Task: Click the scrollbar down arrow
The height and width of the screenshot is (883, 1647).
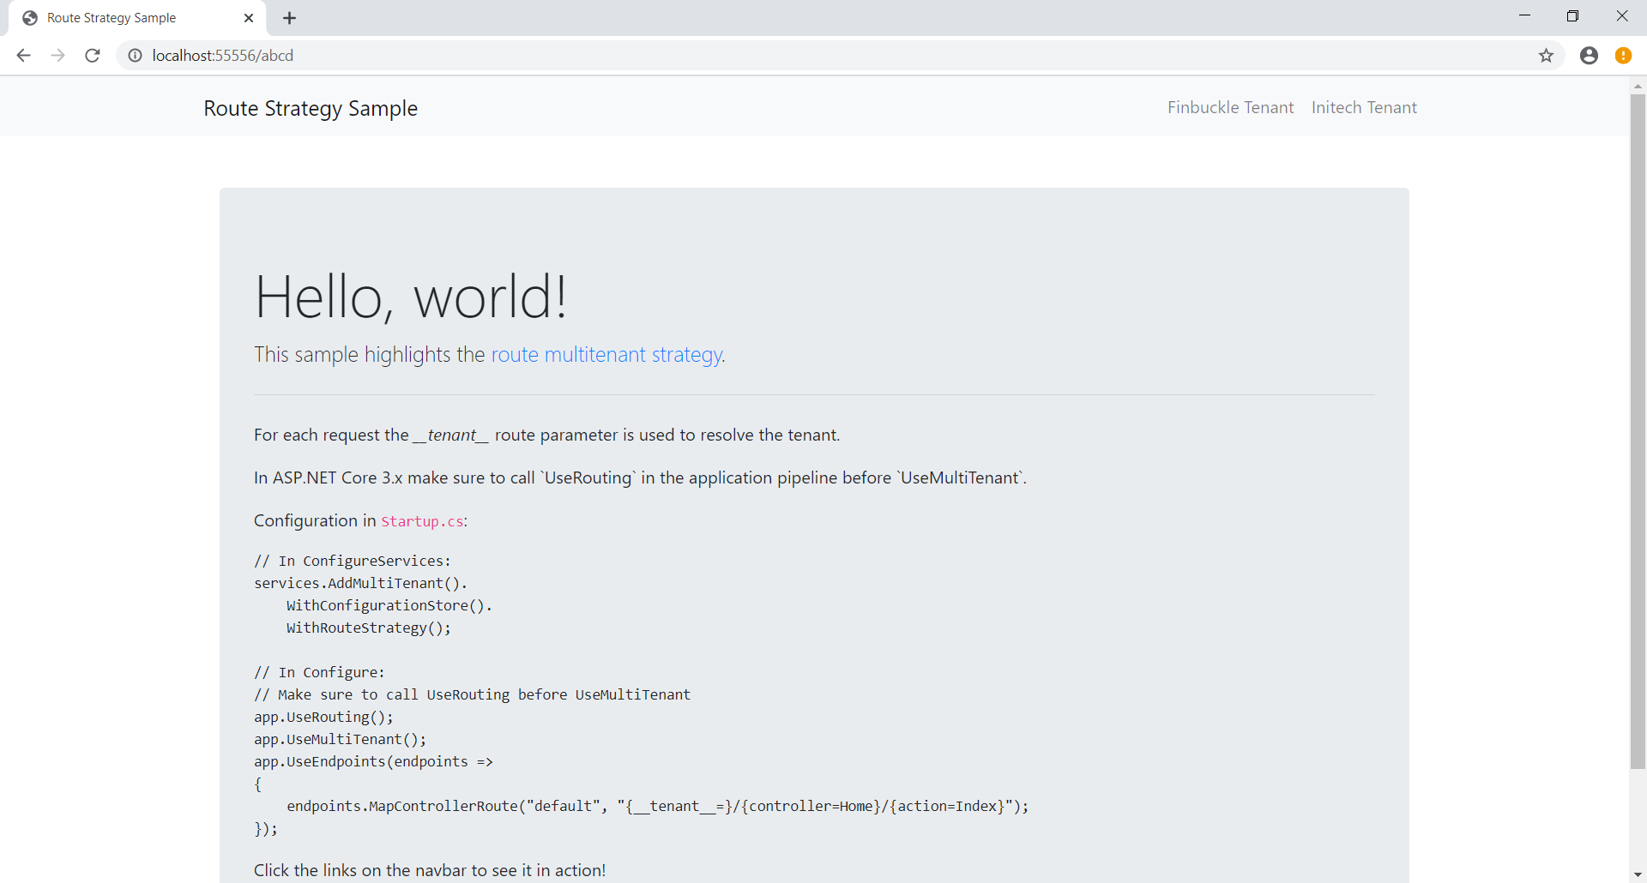Action: point(1638,874)
